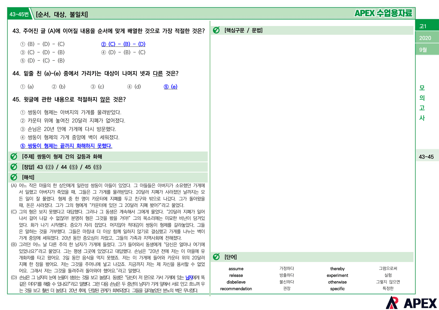The image size is (439, 310).
Task: Click the checkmark icon beside 핵심구문 / 문법
Action: pyautogui.click(x=216, y=30)
